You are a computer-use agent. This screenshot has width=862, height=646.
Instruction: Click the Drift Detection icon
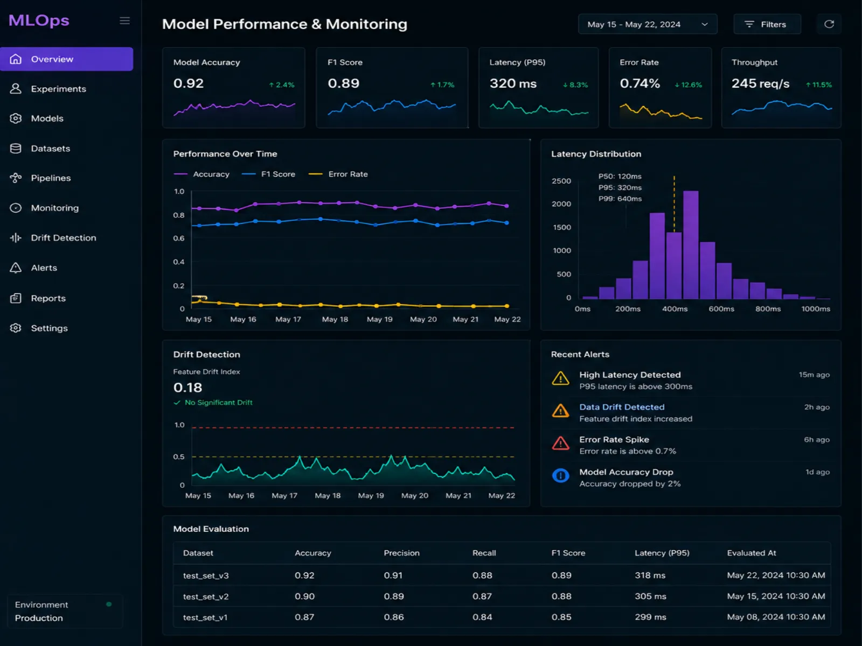[x=16, y=238]
